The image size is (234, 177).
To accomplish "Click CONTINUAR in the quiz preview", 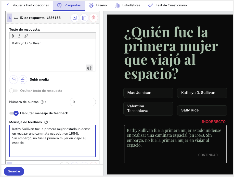I will click(x=208, y=155).
